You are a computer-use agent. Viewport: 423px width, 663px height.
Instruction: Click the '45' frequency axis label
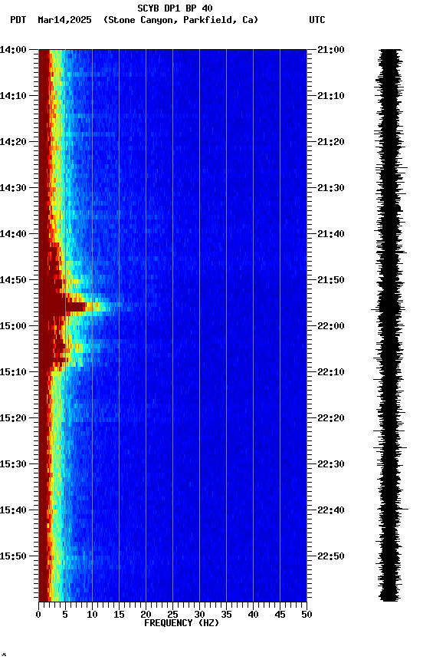point(280,615)
